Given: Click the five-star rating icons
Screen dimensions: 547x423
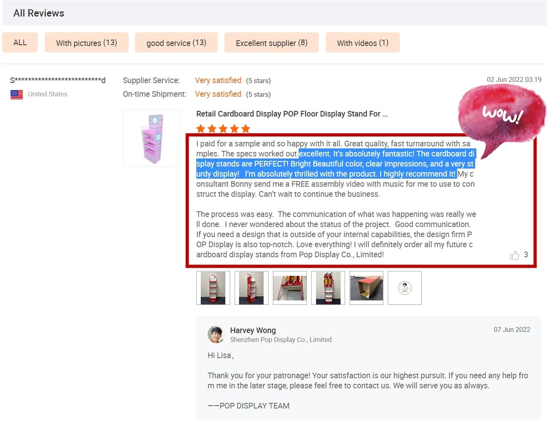Looking at the screenshot, I should coord(223,129).
